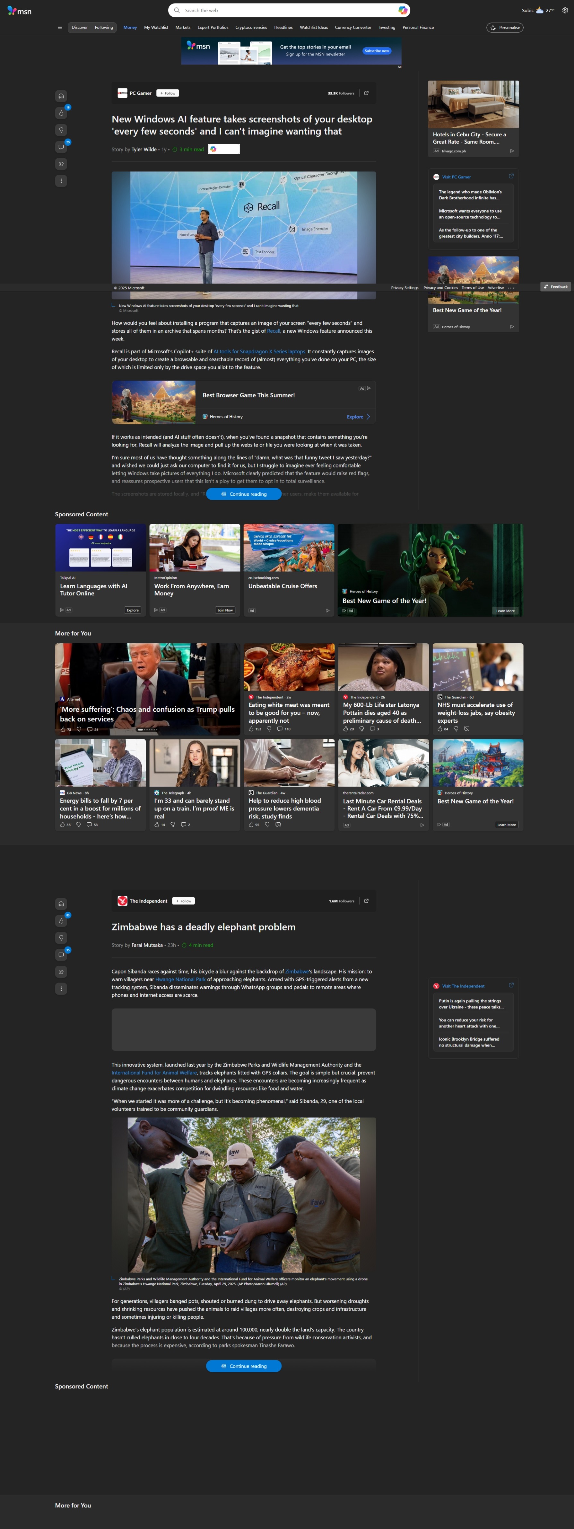Viewport: 574px width, 1529px height.
Task: Click Subscribe now in newsletter banner
Action: click(x=377, y=51)
